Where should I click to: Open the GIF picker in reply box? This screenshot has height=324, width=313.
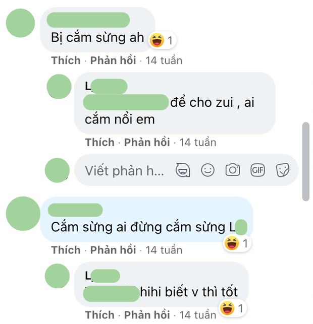click(x=257, y=170)
